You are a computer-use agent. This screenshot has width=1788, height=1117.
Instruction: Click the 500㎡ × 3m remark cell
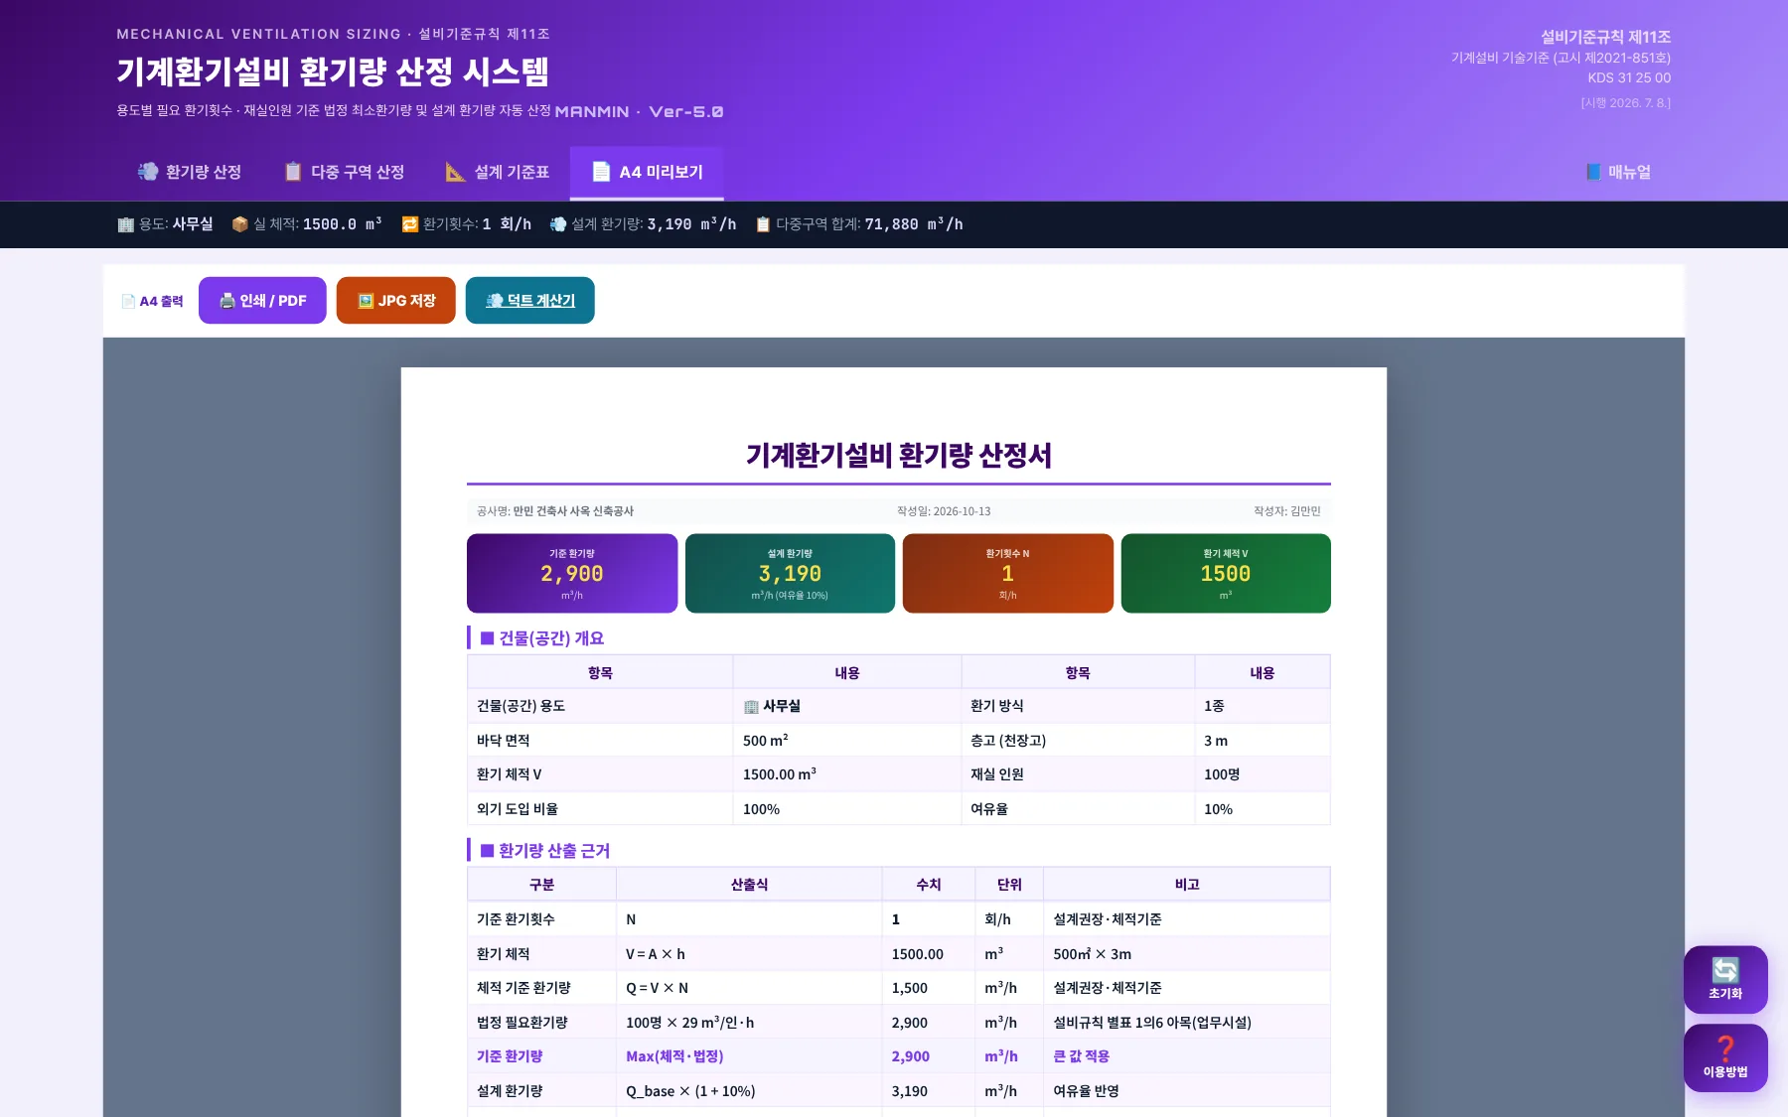point(1186,954)
